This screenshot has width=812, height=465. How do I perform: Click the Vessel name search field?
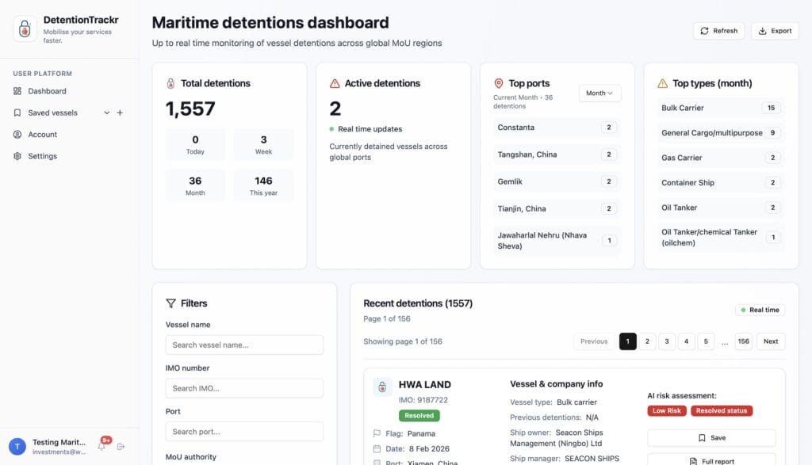[x=244, y=345]
